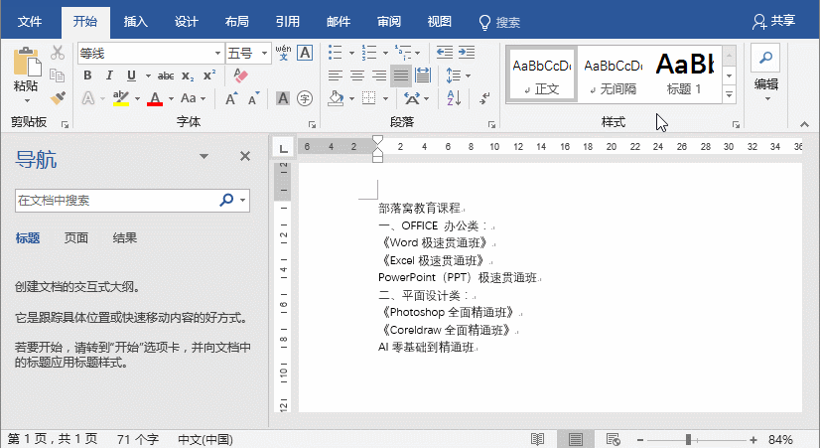820x448 pixels.
Task: Click the 共享 share button
Action: pyautogui.click(x=774, y=21)
